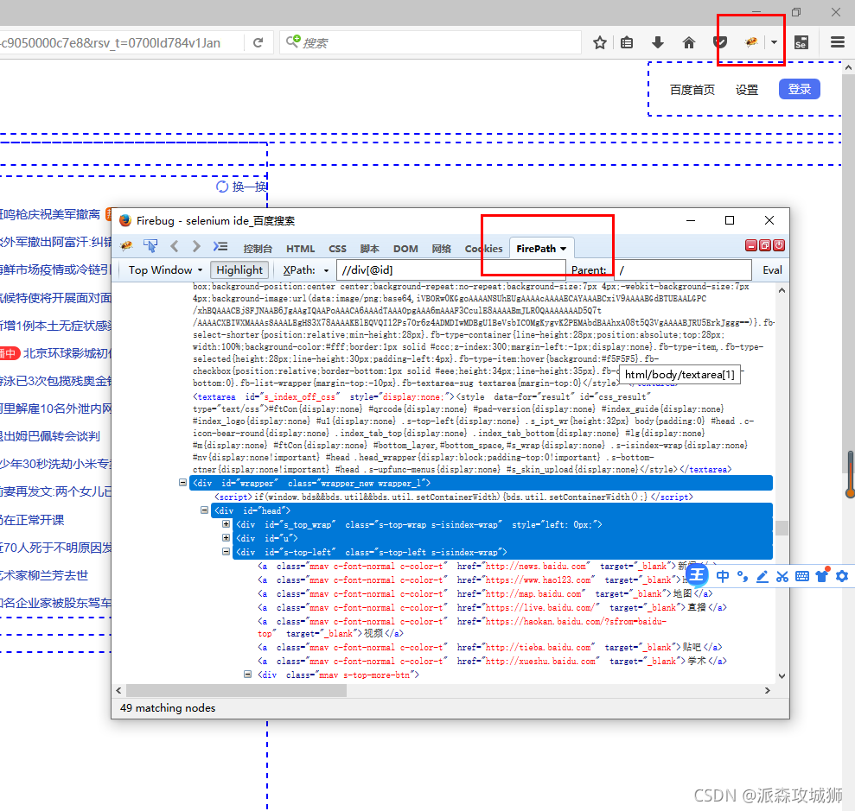Open the Selenium IDE extension icon
The height and width of the screenshot is (811, 855).
click(801, 42)
